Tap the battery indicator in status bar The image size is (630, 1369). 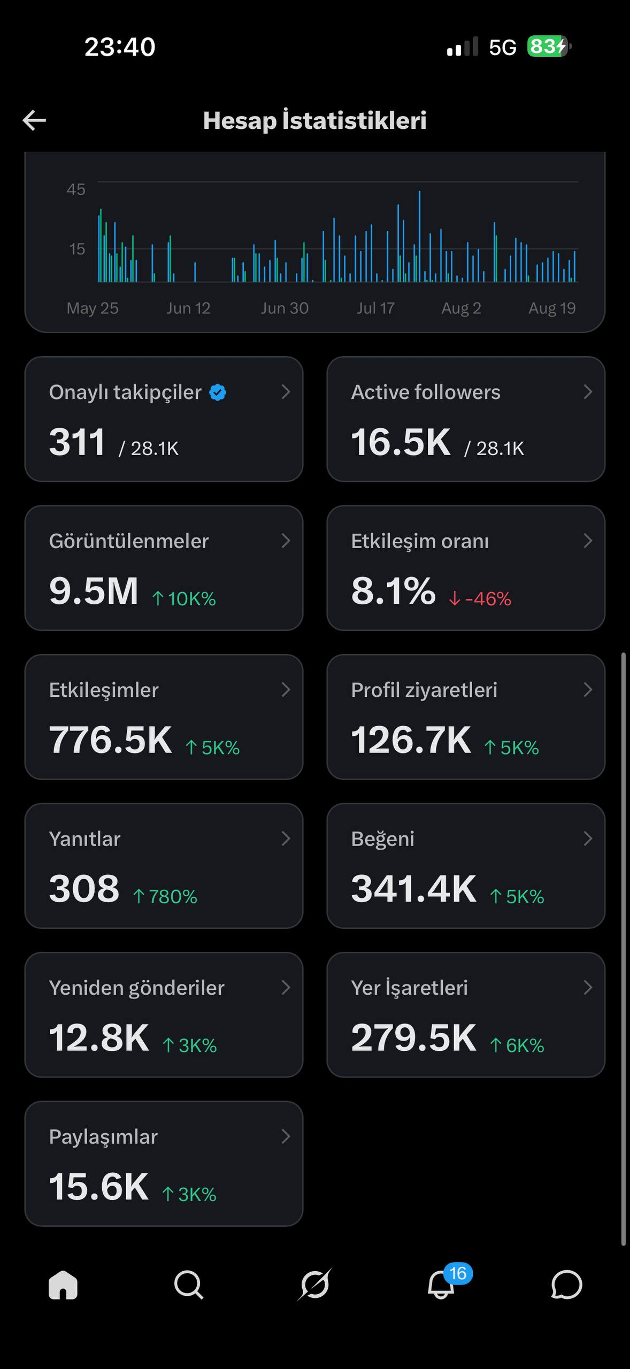[549, 47]
